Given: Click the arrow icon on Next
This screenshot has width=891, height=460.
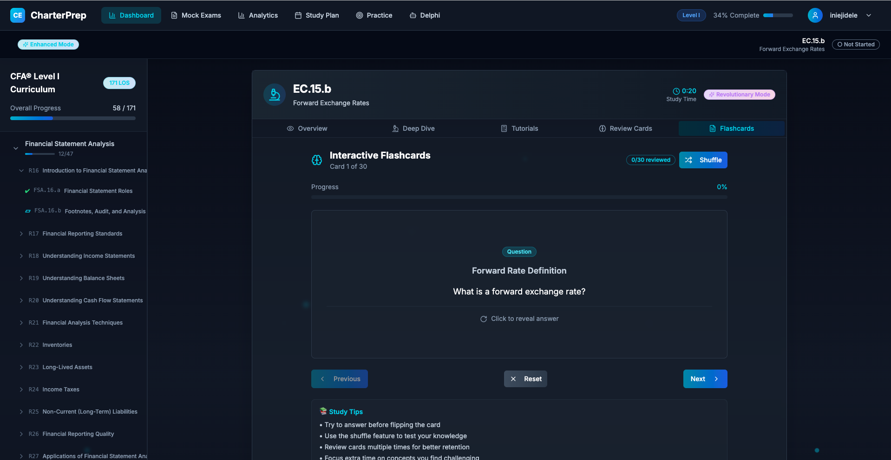Looking at the screenshot, I should [x=716, y=379].
